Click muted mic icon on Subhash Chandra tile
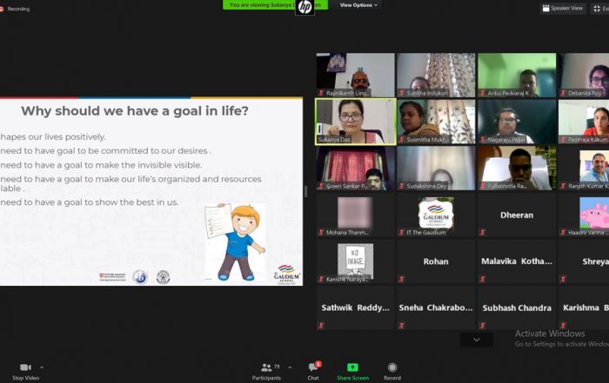Image resolution: width=609 pixels, height=383 pixels. (482, 325)
